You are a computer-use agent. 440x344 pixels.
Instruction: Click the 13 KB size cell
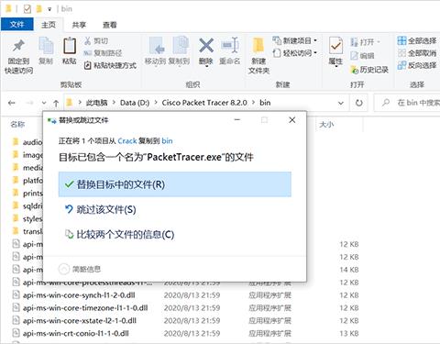click(349, 333)
